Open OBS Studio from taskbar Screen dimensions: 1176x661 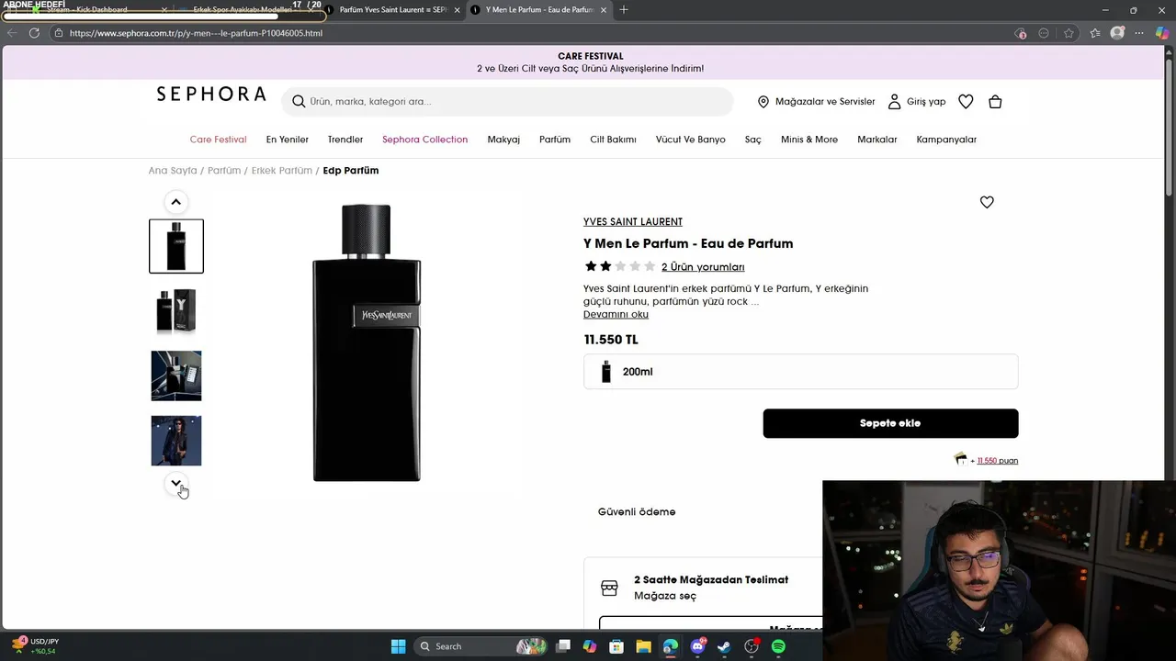click(752, 646)
